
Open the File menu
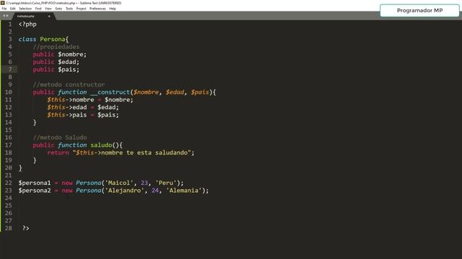[x=4, y=9]
